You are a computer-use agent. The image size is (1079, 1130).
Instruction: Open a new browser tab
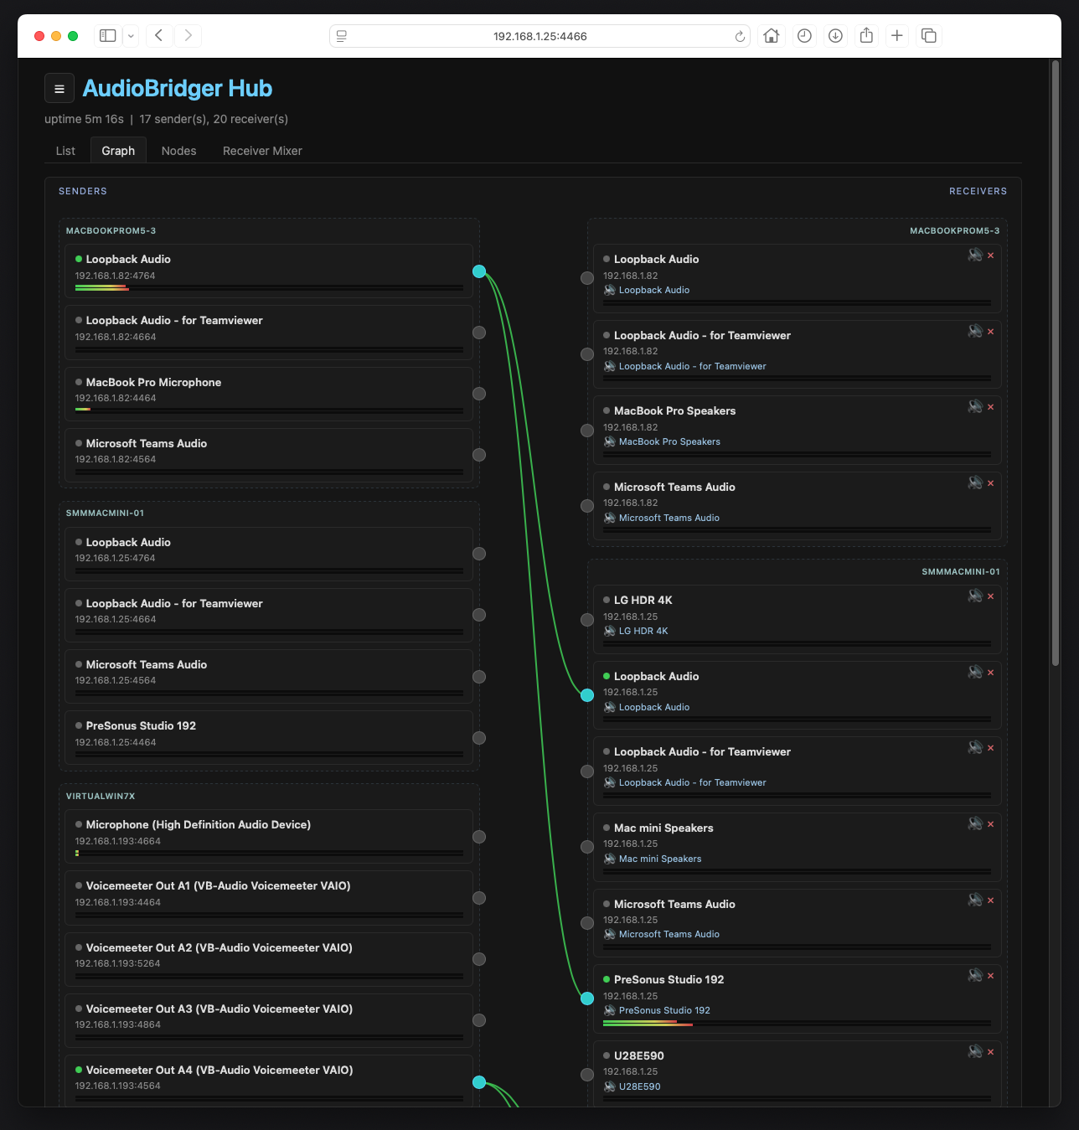pos(897,35)
